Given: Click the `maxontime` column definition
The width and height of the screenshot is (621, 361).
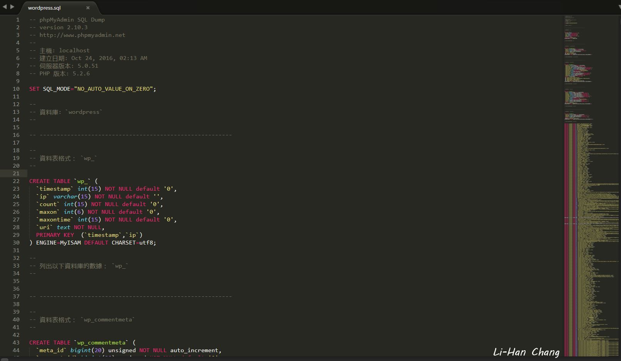Looking at the screenshot, I should coord(106,220).
